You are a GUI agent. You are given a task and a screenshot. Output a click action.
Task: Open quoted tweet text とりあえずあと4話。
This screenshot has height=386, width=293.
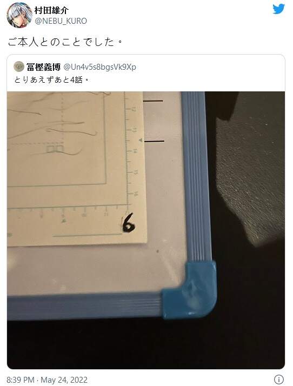[x=51, y=80]
